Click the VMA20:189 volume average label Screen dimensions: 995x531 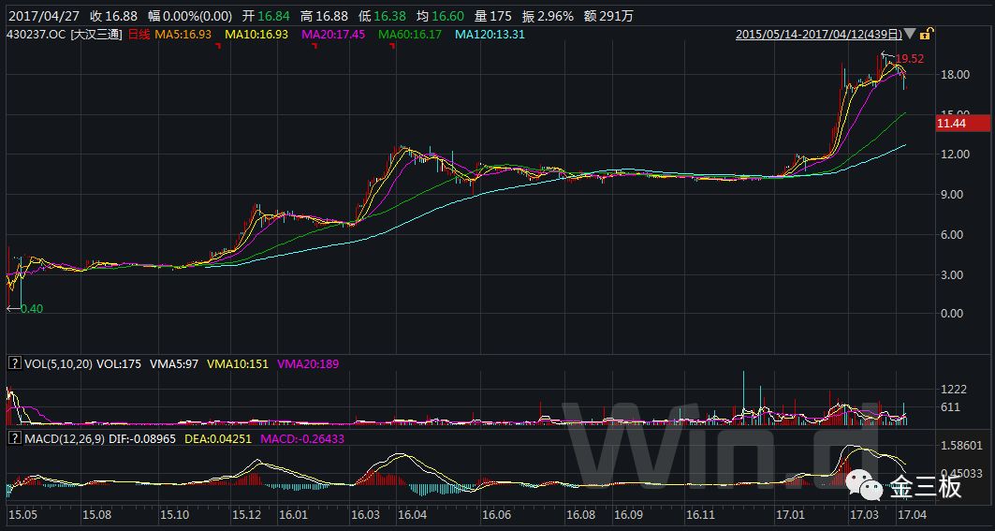(x=307, y=361)
